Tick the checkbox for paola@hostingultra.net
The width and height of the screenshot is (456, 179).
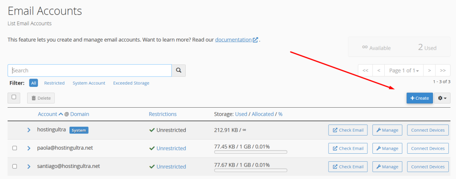(15, 148)
